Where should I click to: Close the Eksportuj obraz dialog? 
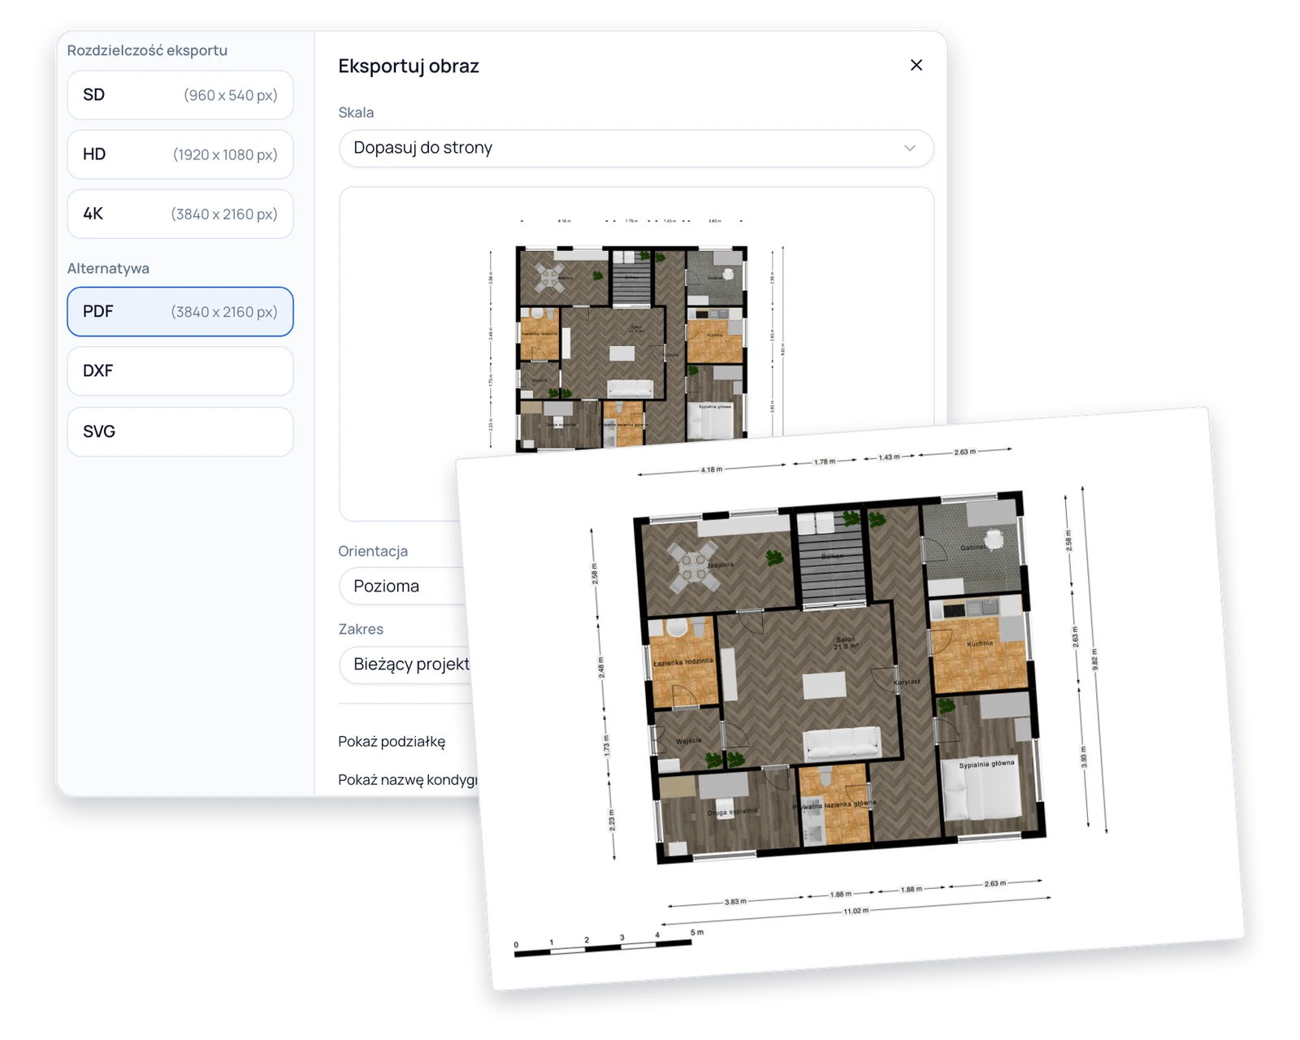coord(916,65)
